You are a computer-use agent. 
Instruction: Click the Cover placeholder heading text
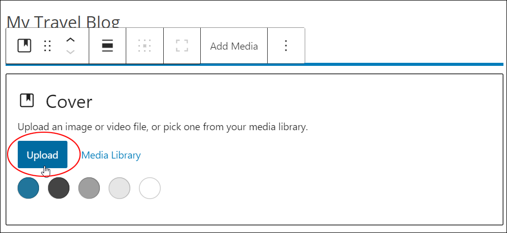(x=69, y=102)
